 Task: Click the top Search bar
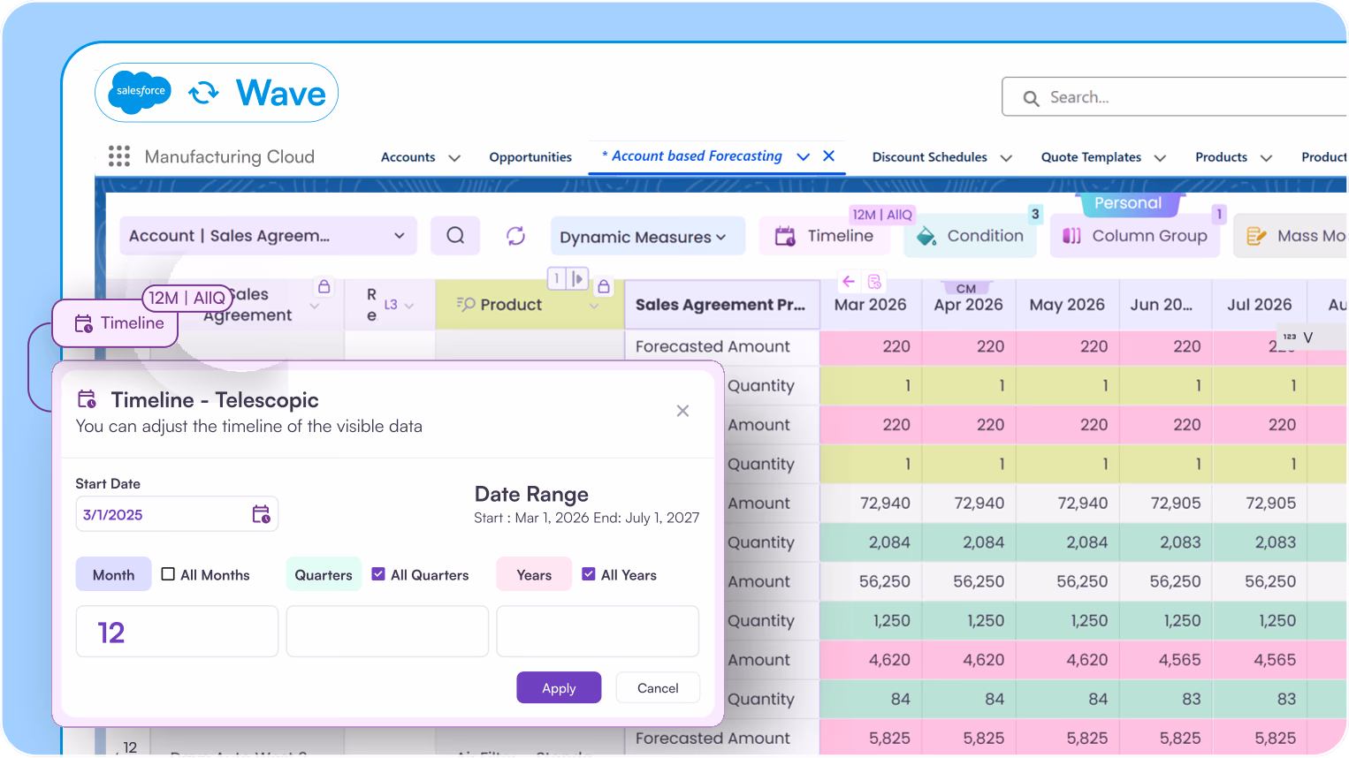click(1175, 96)
